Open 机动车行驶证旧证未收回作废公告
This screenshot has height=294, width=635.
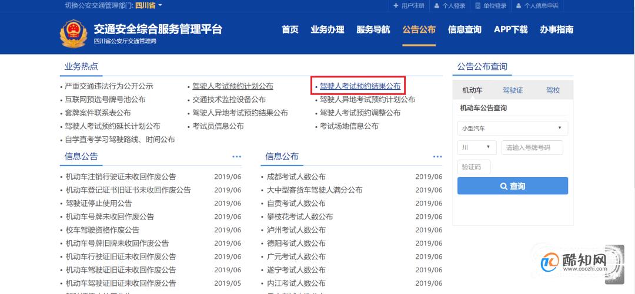coord(121,257)
